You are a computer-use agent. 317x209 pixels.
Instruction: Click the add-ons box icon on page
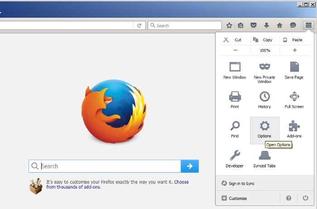coord(36,186)
